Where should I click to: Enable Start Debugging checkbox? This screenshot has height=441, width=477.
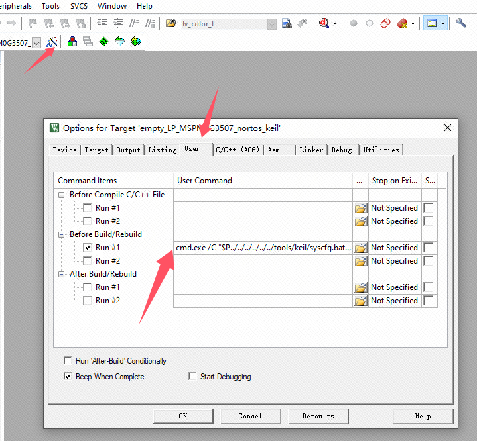[x=192, y=376]
